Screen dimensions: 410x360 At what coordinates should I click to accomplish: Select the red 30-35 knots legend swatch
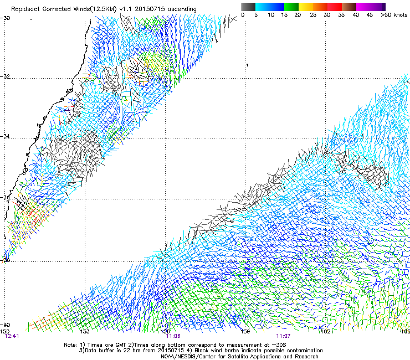(335, 7)
